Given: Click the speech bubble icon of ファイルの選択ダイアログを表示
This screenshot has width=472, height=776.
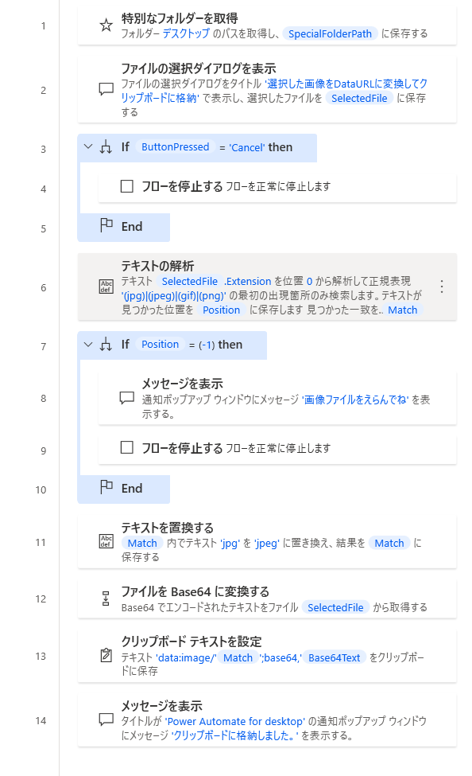Looking at the screenshot, I should 106,90.
